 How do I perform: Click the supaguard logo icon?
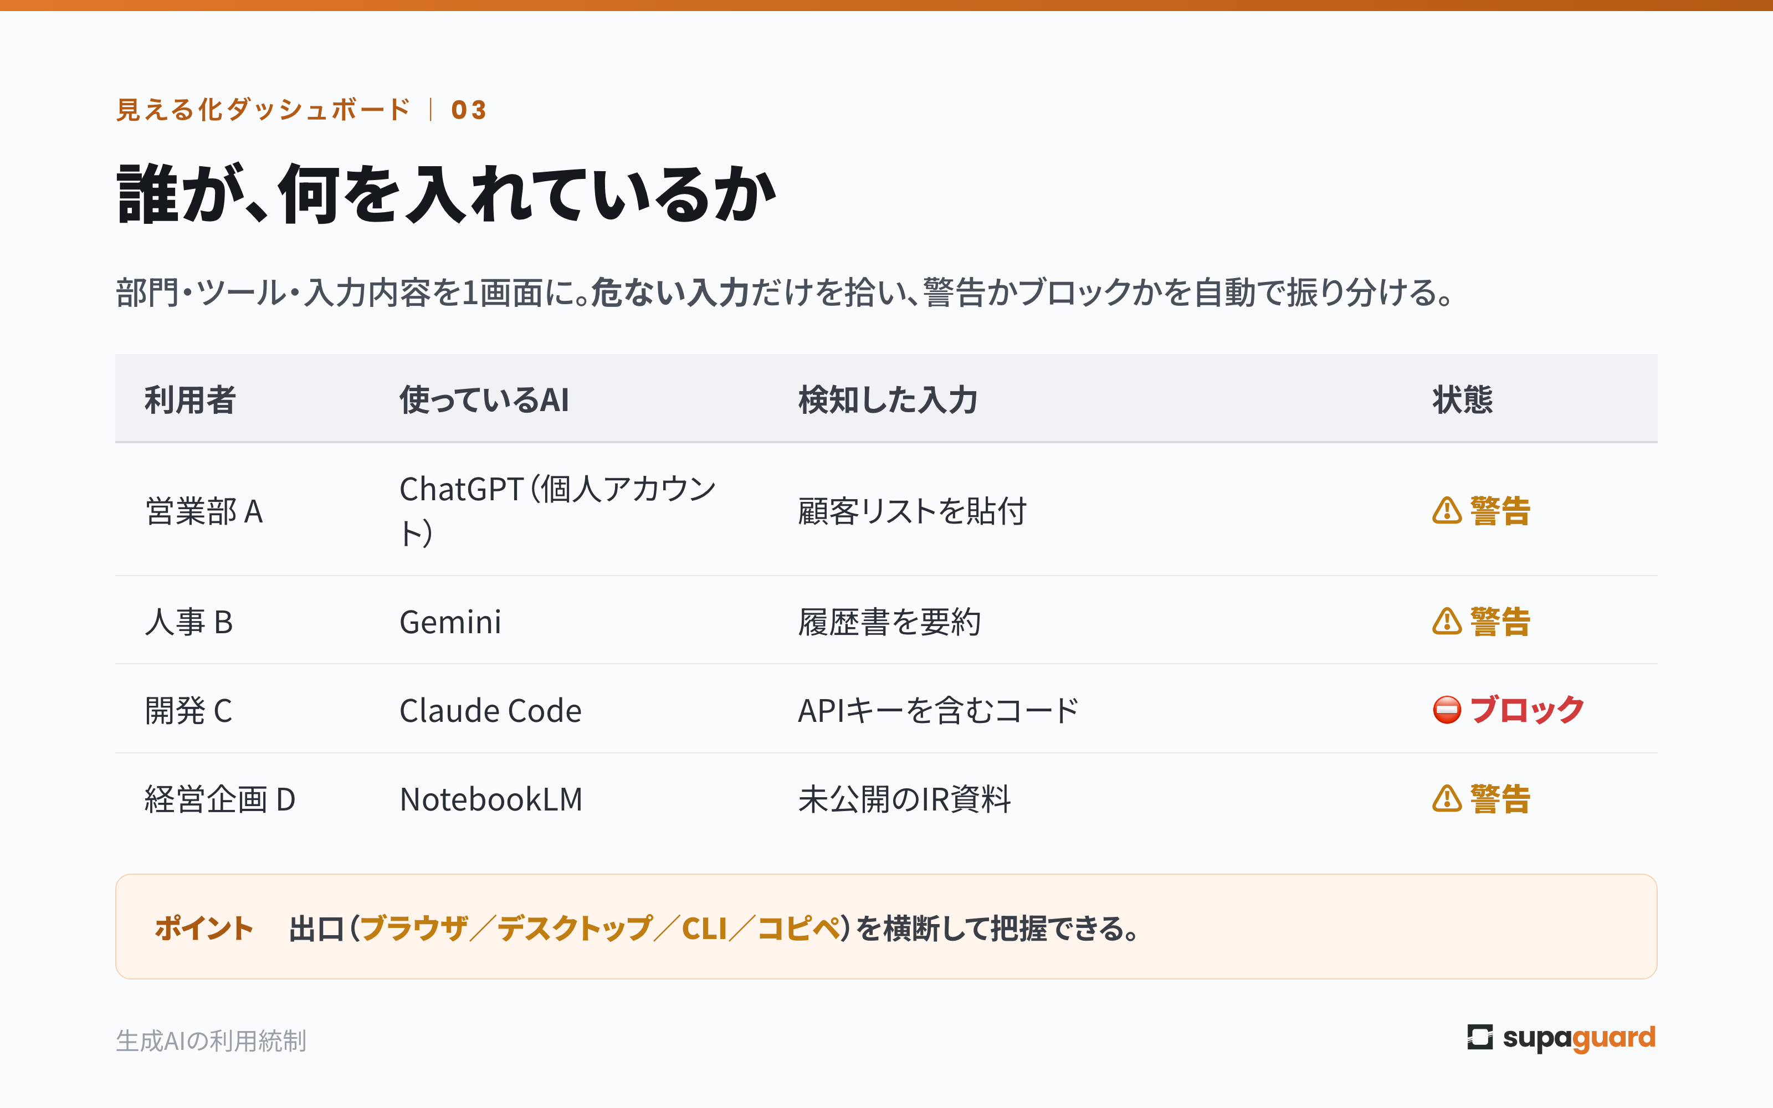coord(1479,1037)
